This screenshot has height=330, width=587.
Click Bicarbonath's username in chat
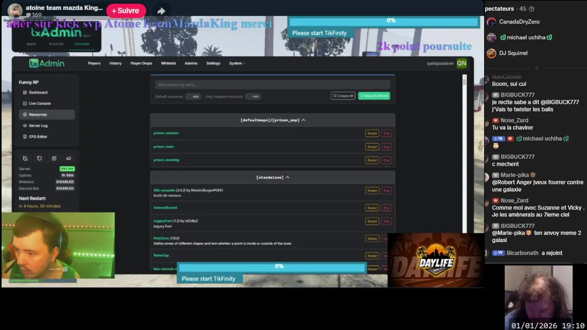(x=522, y=253)
